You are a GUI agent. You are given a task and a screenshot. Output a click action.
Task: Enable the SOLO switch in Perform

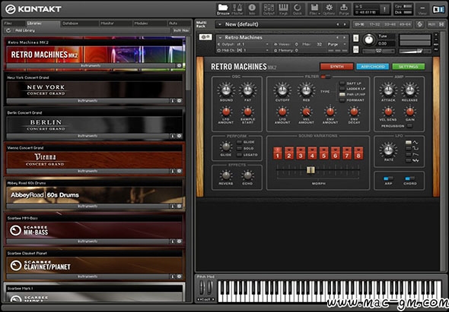tap(239, 148)
